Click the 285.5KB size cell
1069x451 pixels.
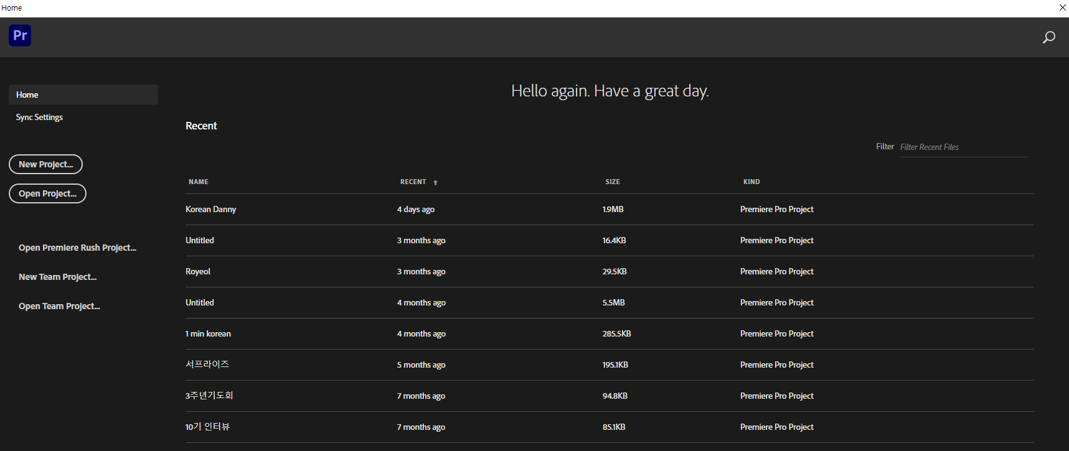[616, 334]
